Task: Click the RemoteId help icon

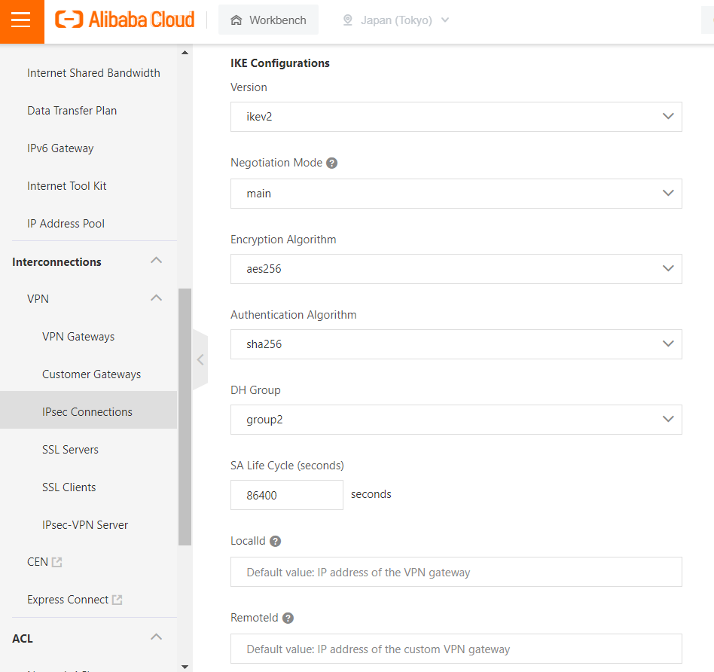Action: [288, 618]
